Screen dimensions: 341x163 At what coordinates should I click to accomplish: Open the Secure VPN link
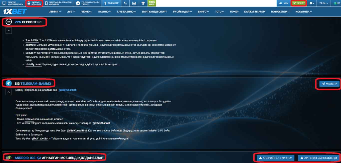(32, 53)
